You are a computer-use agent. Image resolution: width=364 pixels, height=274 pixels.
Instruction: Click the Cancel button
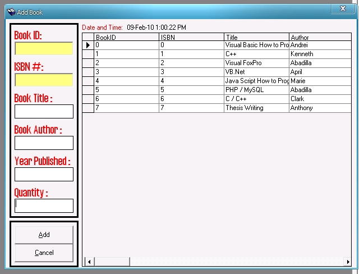(x=44, y=253)
